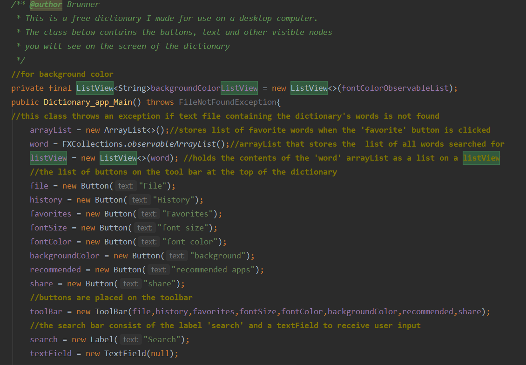Click 'history' in the ToolBar arguments
Viewport: 526px width, 365px height.
tap(171, 311)
